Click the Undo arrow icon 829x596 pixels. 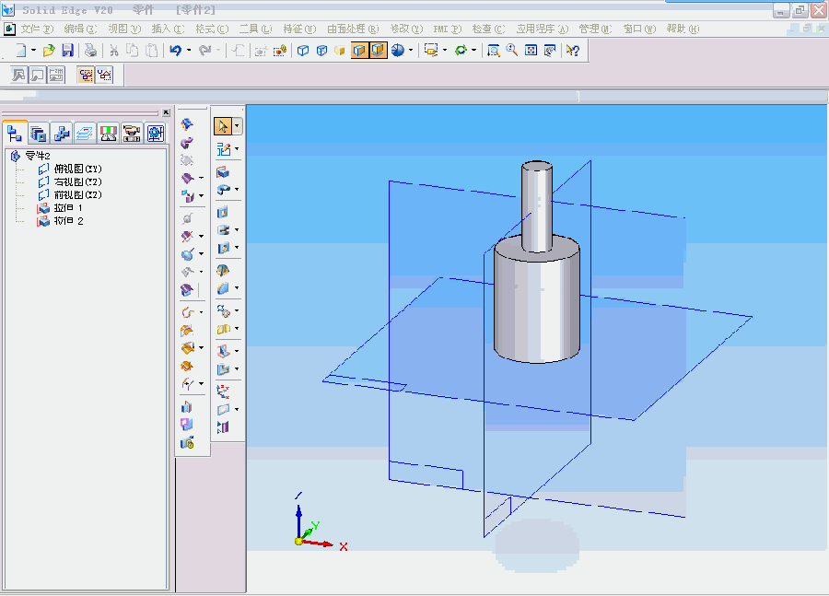(175, 51)
